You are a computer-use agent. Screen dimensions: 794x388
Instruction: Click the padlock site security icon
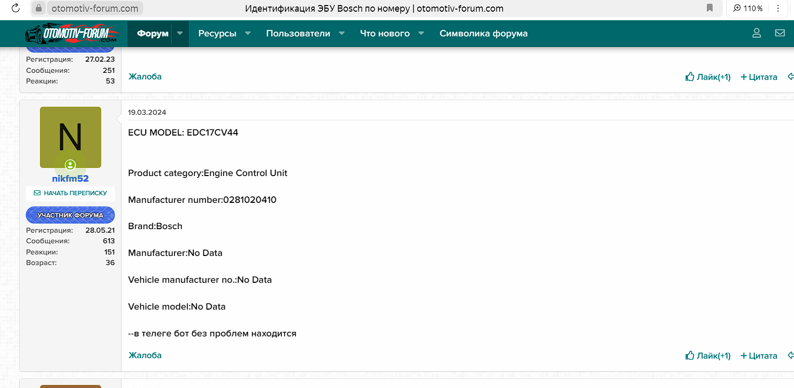pyautogui.click(x=38, y=8)
